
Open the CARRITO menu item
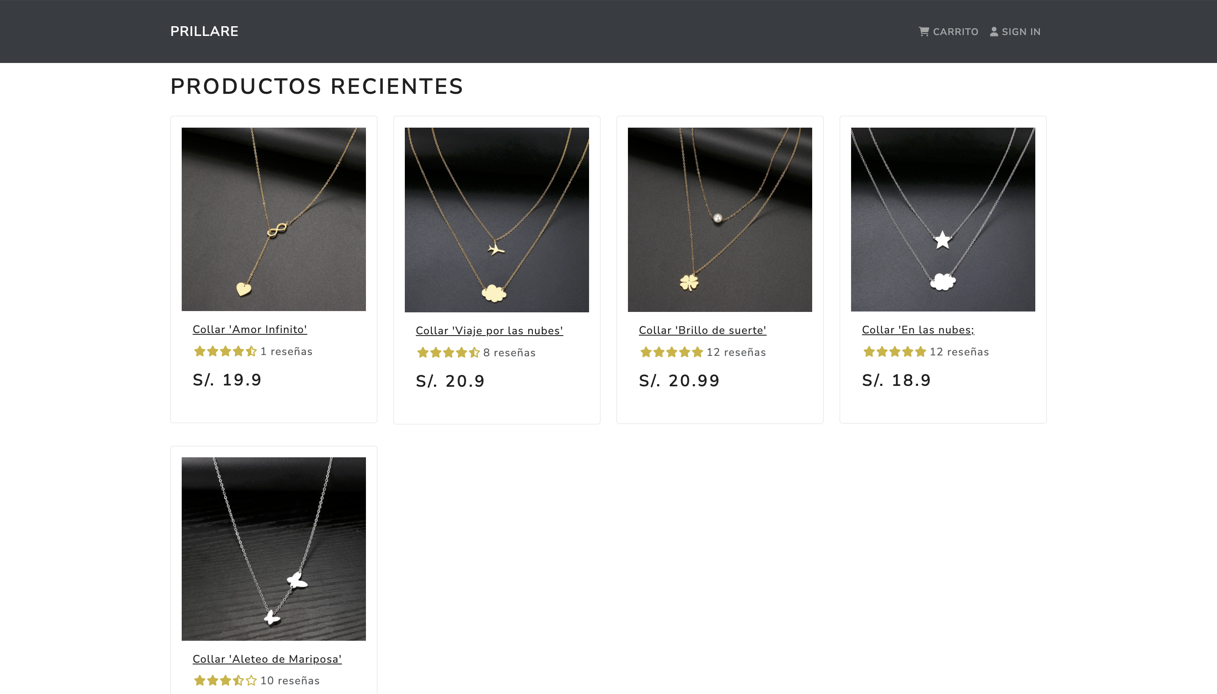[948, 31]
